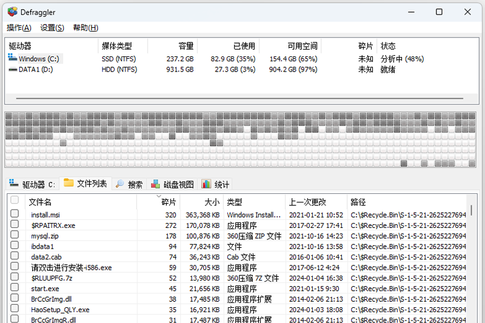Open the 帮助(H) menu
Viewport: 485px width, 323px height.
point(85,28)
